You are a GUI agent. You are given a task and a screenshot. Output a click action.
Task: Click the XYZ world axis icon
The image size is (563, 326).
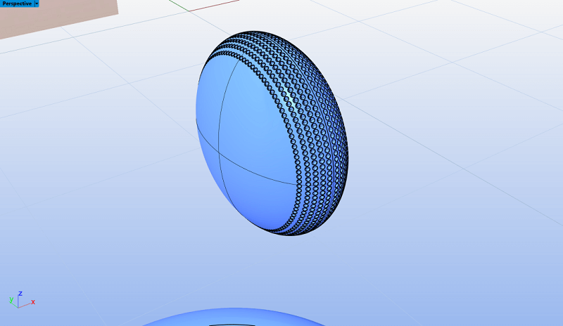tap(22, 300)
